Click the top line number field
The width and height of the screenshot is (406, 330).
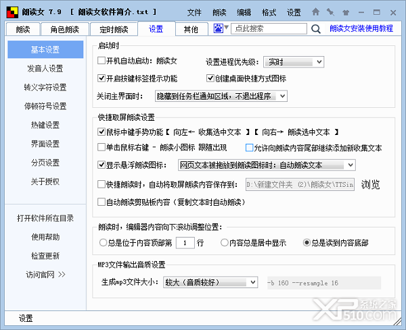point(185,243)
